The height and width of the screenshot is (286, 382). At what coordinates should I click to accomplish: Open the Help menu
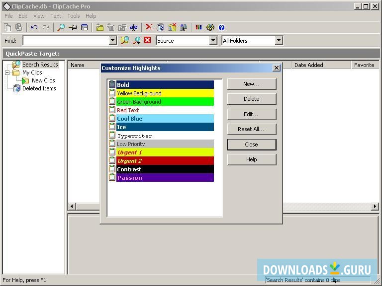(x=91, y=16)
